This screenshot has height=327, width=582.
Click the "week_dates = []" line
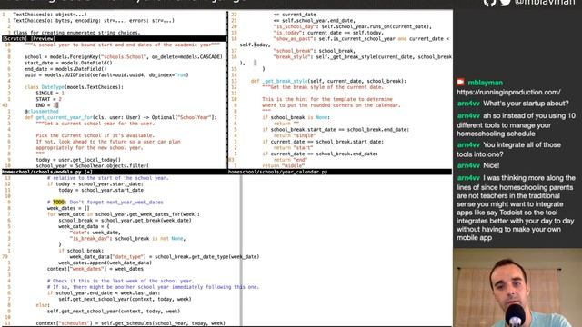(68, 208)
